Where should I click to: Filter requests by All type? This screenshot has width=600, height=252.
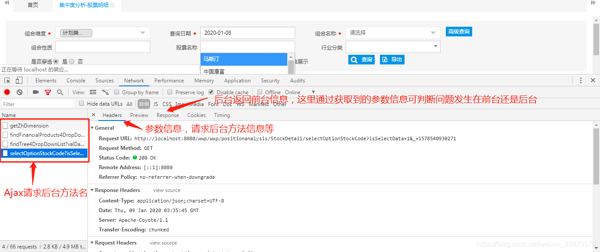point(129,104)
